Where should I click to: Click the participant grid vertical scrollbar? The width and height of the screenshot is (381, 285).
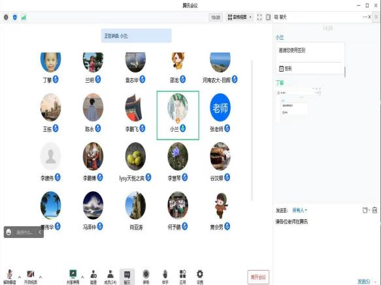click(x=252, y=130)
